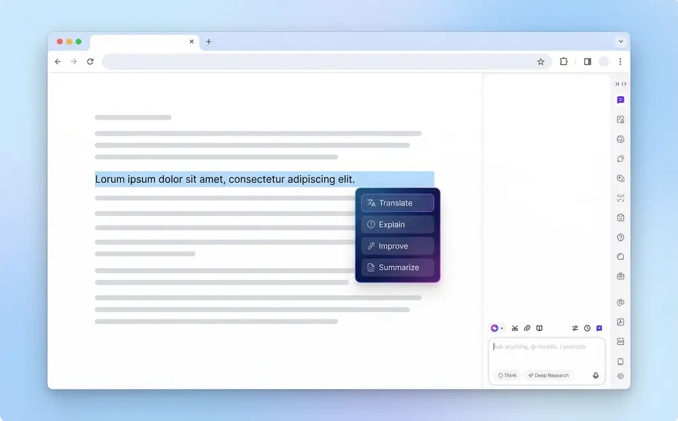Attach a file with the paperclip icon
This screenshot has width=678, height=421.
point(527,328)
